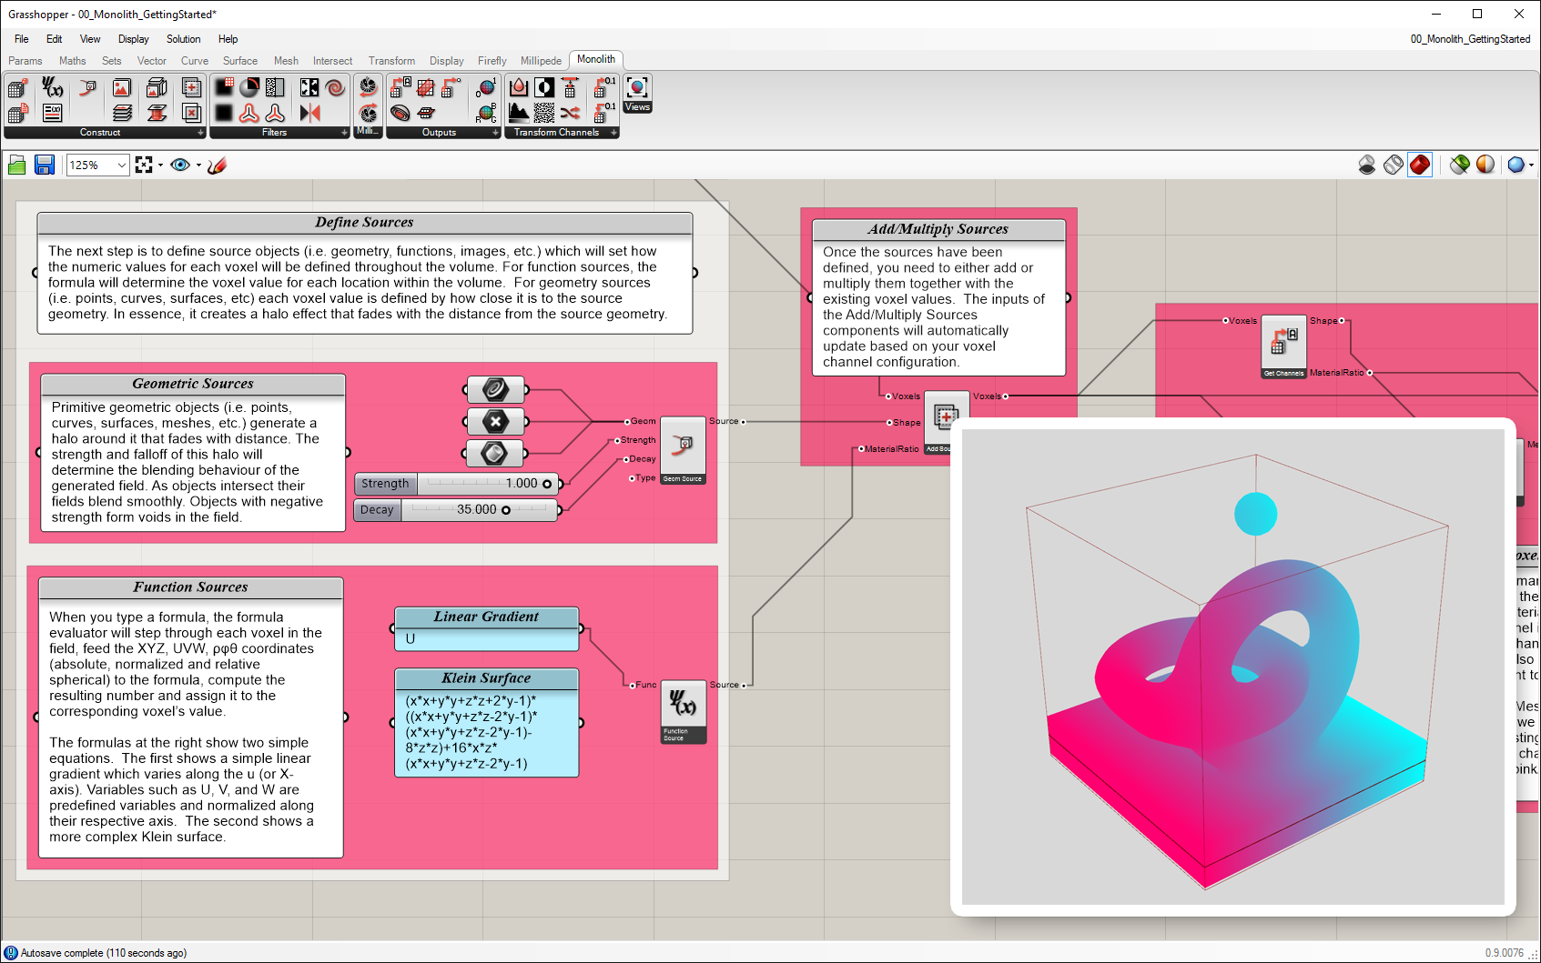Select the top Millipede turbine icon
Image resolution: width=1541 pixels, height=963 pixels.
point(368,87)
